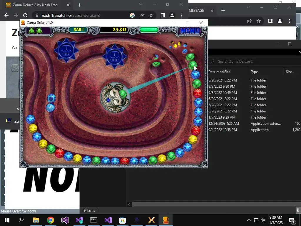Click the 9 items status text

click(89, 210)
